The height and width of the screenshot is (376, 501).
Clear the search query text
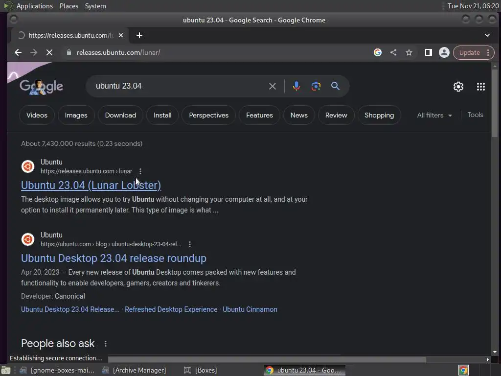(x=272, y=86)
